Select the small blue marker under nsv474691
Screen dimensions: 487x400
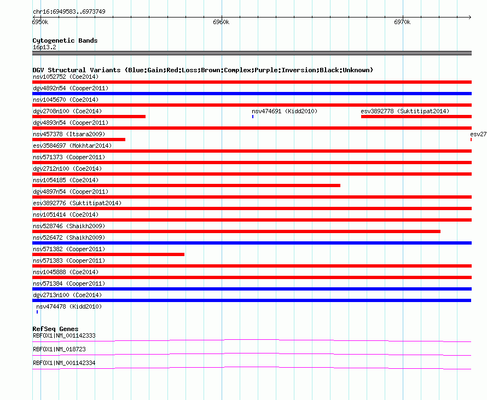[x=253, y=117]
